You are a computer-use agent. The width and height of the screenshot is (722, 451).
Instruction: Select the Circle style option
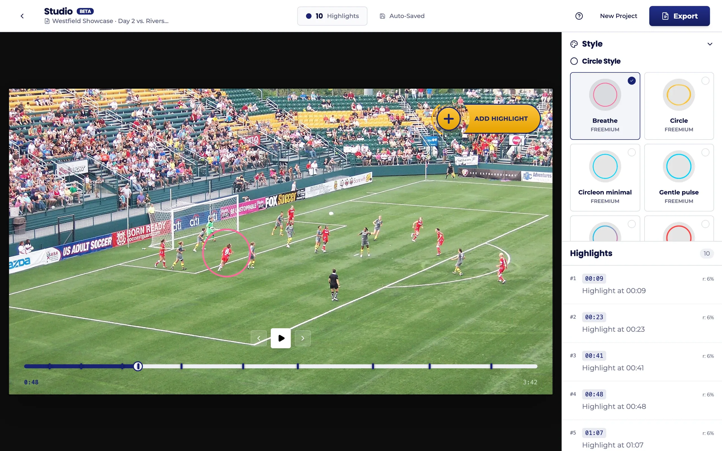(x=679, y=106)
